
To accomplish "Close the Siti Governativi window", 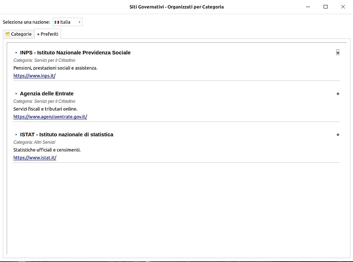I will coord(343,7).
